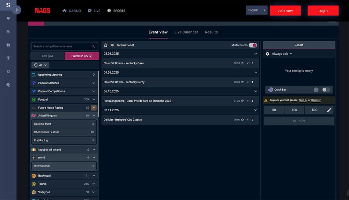Switch to the Results tab
Viewport: 349px width, 200px height.
coord(211,32)
